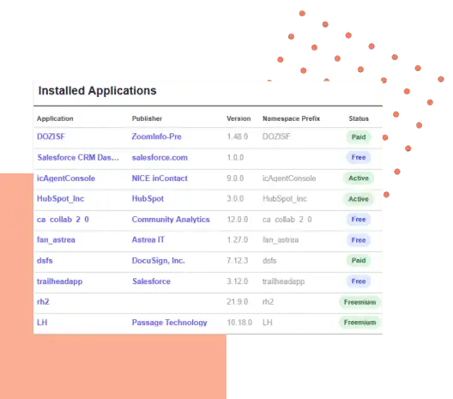Visit the Passage Technology publisher link
Screen dimensions: 453x399
click(x=169, y=323)
